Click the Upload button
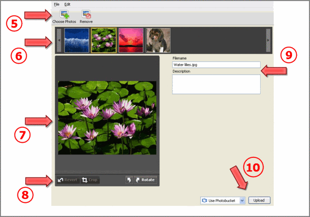The width and height of the screenshot is (310, 217). [260, 201]
